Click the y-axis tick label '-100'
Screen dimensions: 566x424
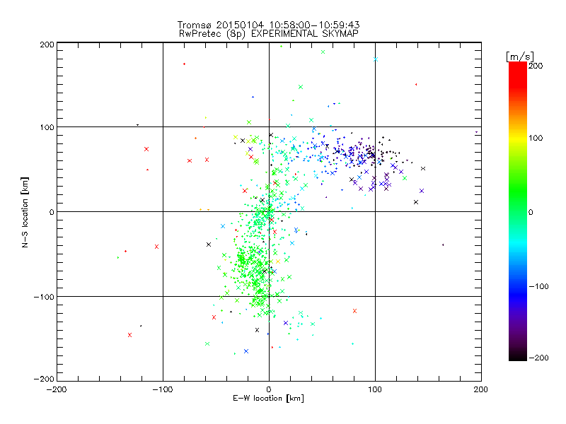pos(44,297)
